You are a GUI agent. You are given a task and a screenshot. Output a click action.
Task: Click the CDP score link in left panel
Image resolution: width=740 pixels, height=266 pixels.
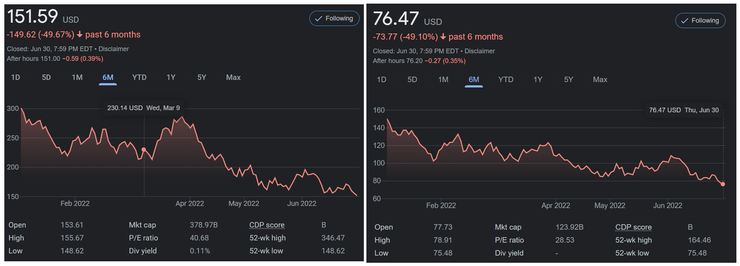(x=267, y=225)
